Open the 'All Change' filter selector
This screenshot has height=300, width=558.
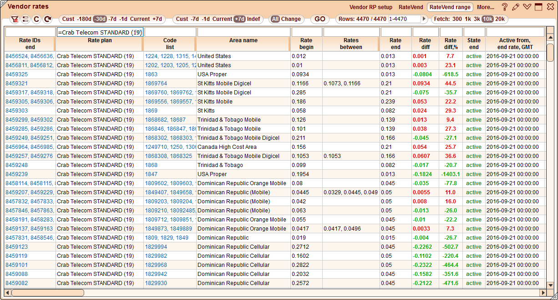286,19
